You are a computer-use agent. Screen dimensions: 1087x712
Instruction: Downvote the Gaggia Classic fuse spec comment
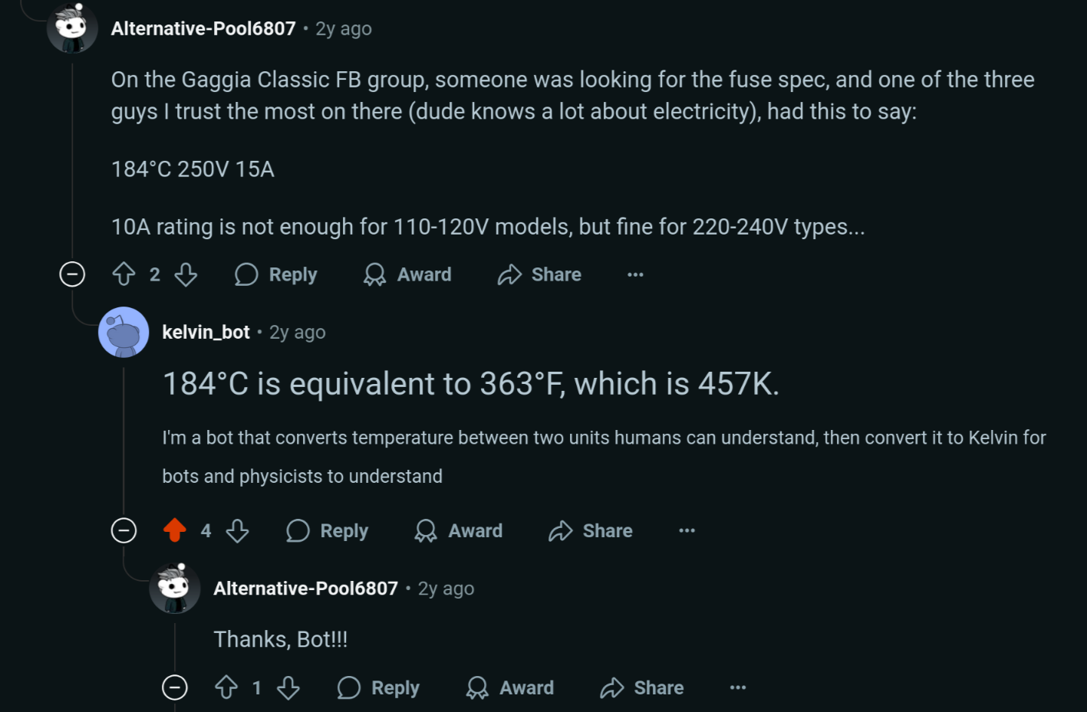tap(186, 274)
